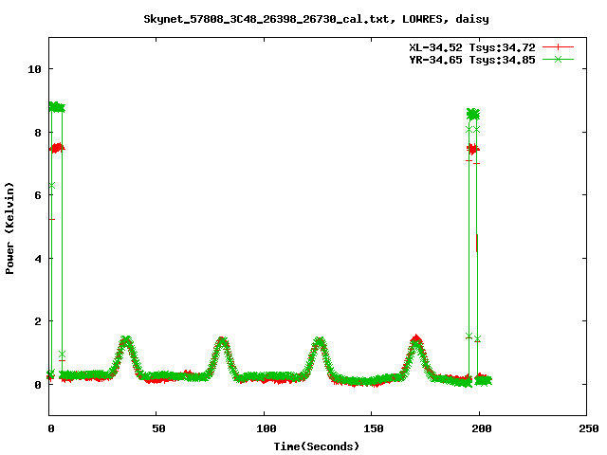Click the first peak near 35 seconds

[x=126, y=340]
